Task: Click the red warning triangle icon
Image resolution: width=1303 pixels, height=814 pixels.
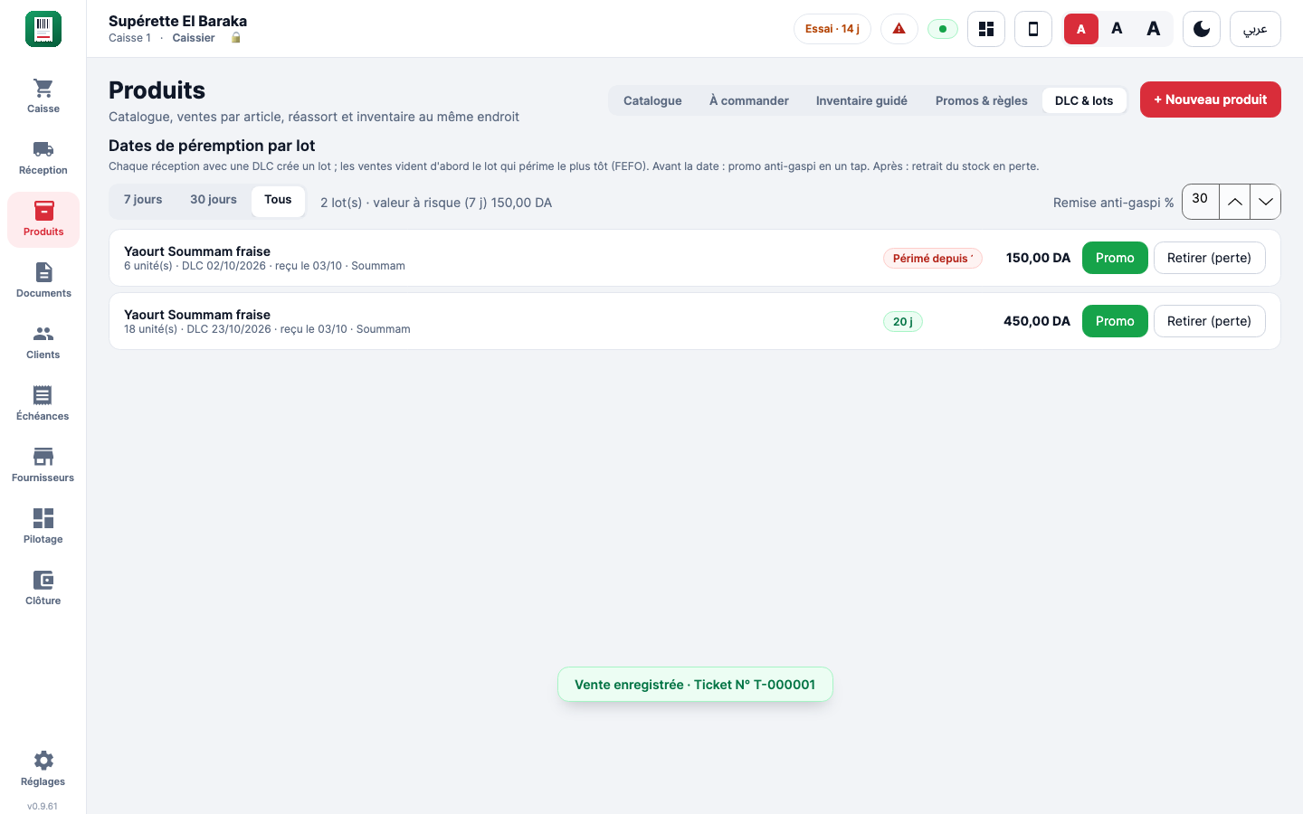Action: [x=899, y=29]
